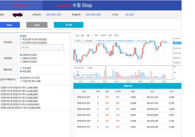The image size is (195, 137).
Task: Switch chart to 2분 interval
Action: point(82,35)
